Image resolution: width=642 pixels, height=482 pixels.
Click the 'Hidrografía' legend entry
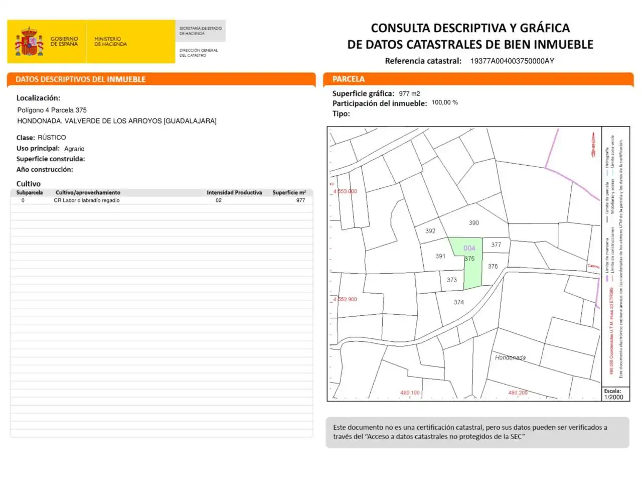(607, 158)
